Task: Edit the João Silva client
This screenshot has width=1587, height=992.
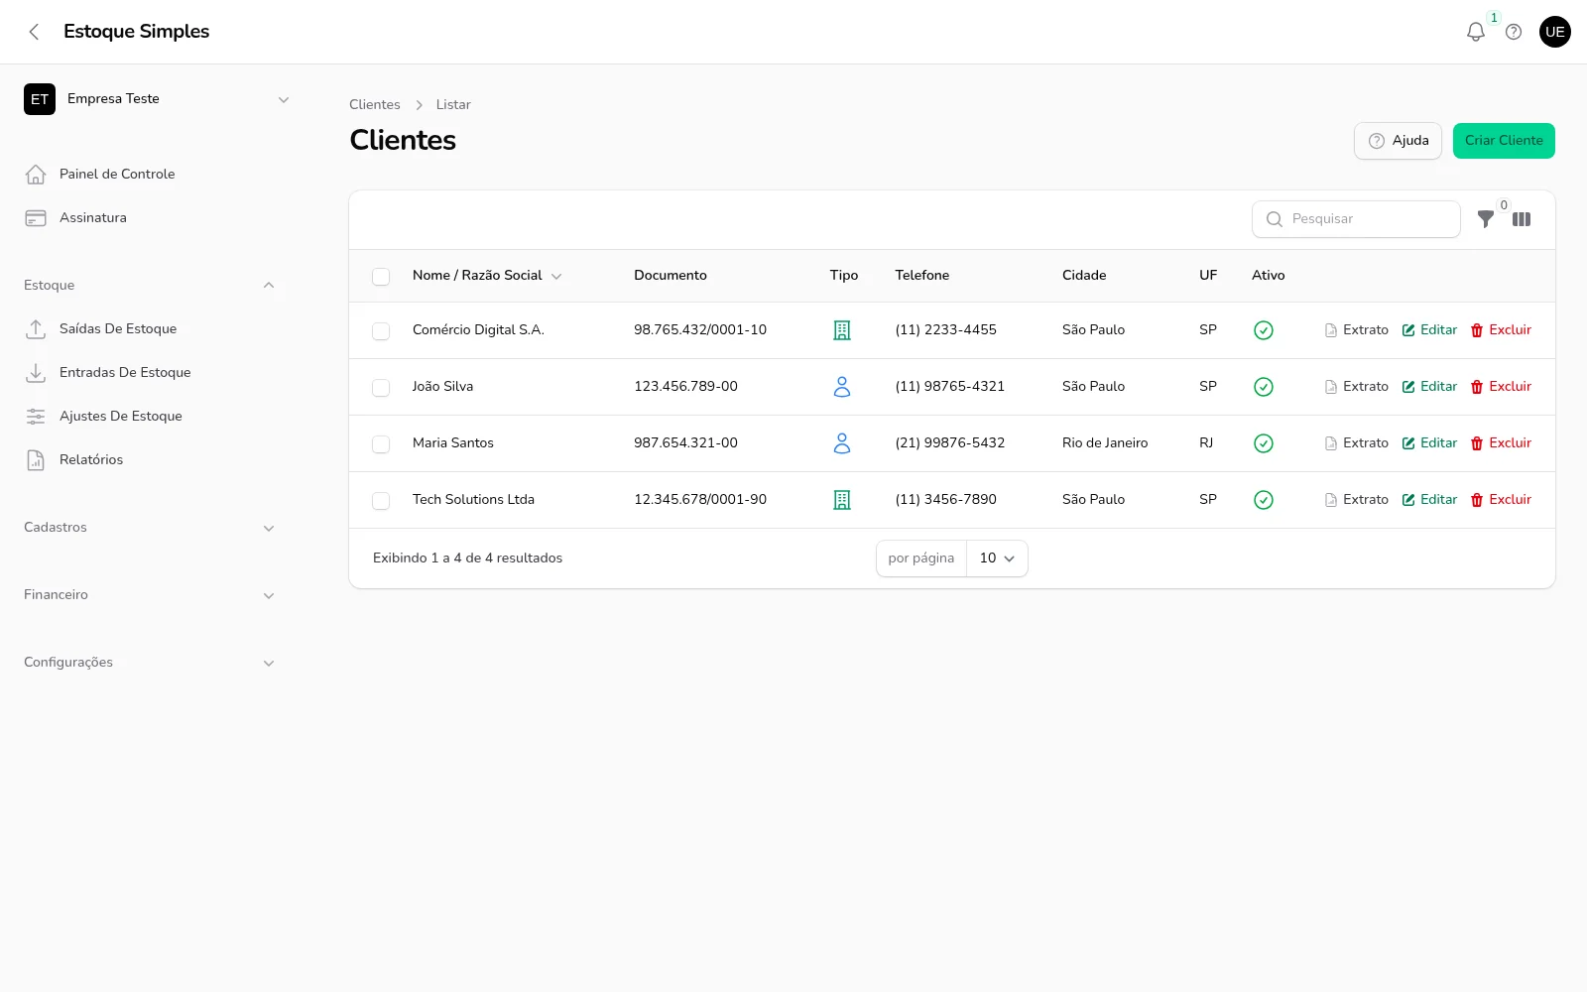Action: point(1429,387)
